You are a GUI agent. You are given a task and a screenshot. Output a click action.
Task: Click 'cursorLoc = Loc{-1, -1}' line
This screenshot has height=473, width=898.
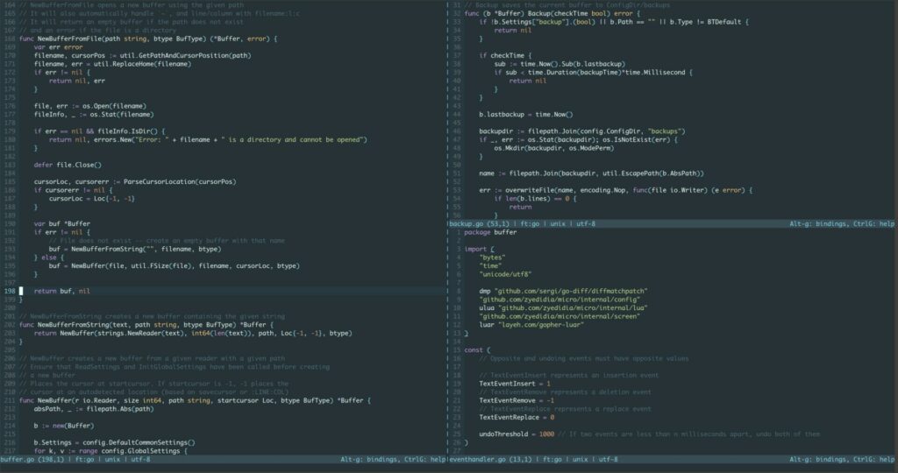click(x=91, y=199)
